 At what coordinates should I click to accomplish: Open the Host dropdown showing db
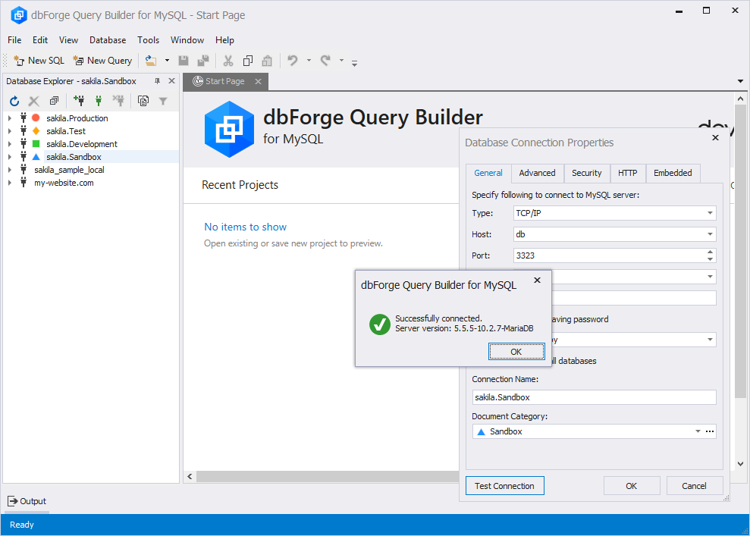[710, 234]
